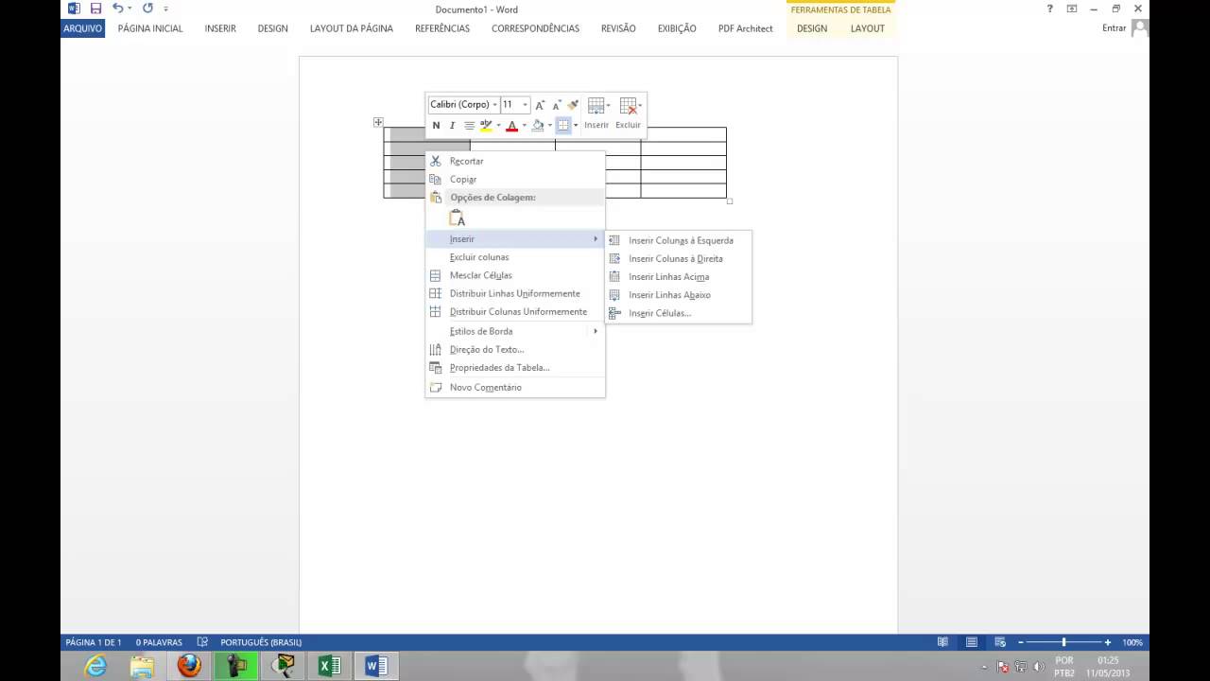The width and height of the screenshot is (1210, 681).
Task: Open the highlight color dropdown arrow
Action: (498, 125)
